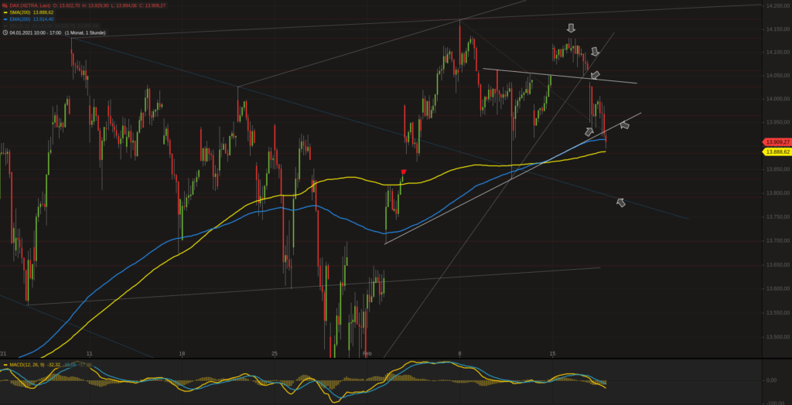Screen dimensions: 792x405
Task: Click the 13.850,00 price axis label
Action: [x=777, y=170]
